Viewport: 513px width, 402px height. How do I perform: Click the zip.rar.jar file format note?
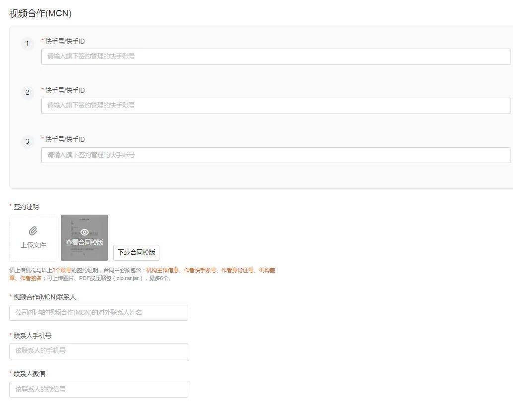128,278
